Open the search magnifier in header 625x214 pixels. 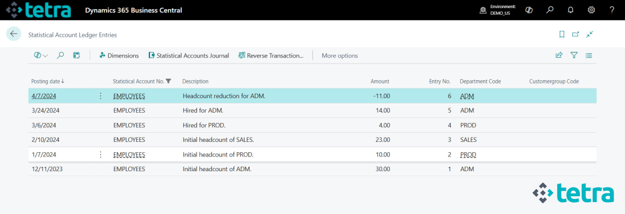coord(550,10)
